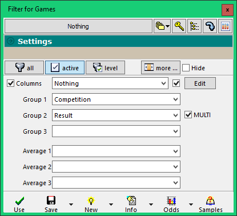This screenshot has width=237, height=216.
Task: Expand the Average 1 dropdown
Action: tap(116, 151)
